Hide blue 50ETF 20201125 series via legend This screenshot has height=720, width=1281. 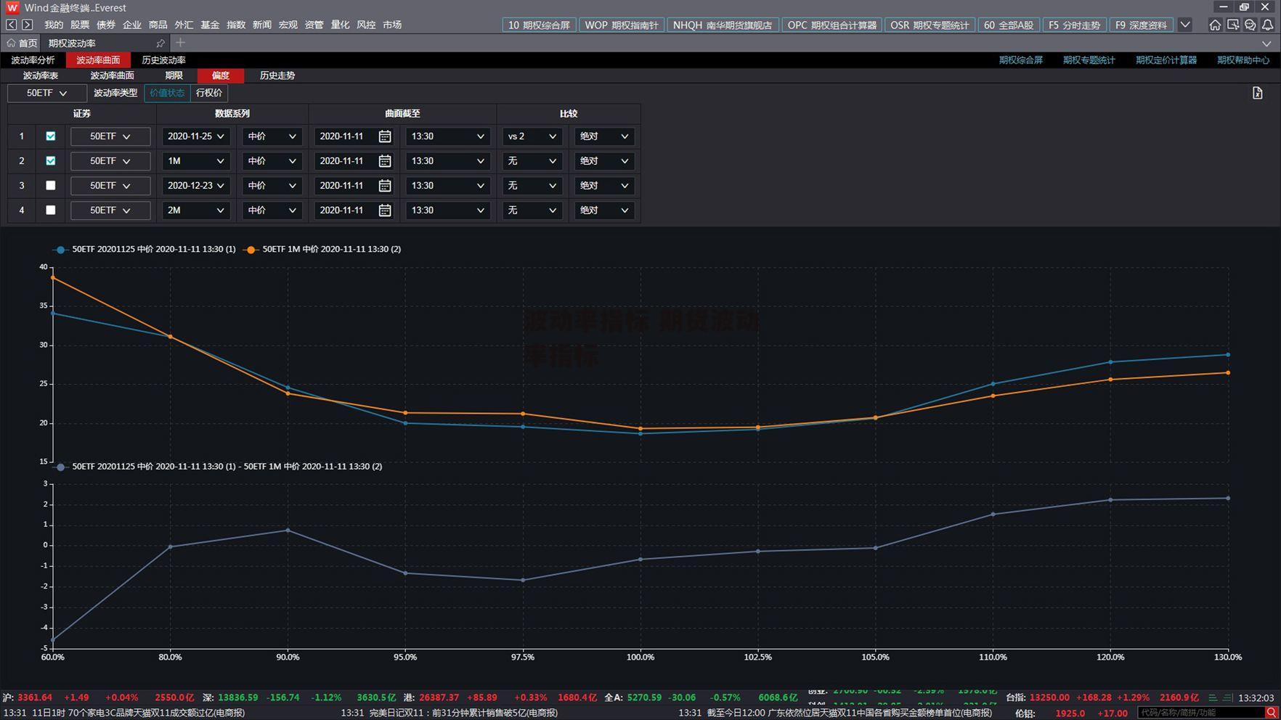click(145, 249)
